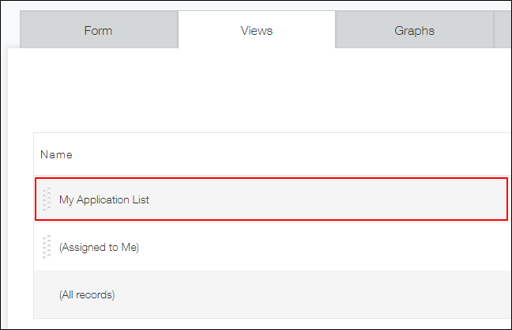Click the white space below (All records) row
Image resolution: width=512 pixels, height=330 pixels.
click(x=261, y=323)
